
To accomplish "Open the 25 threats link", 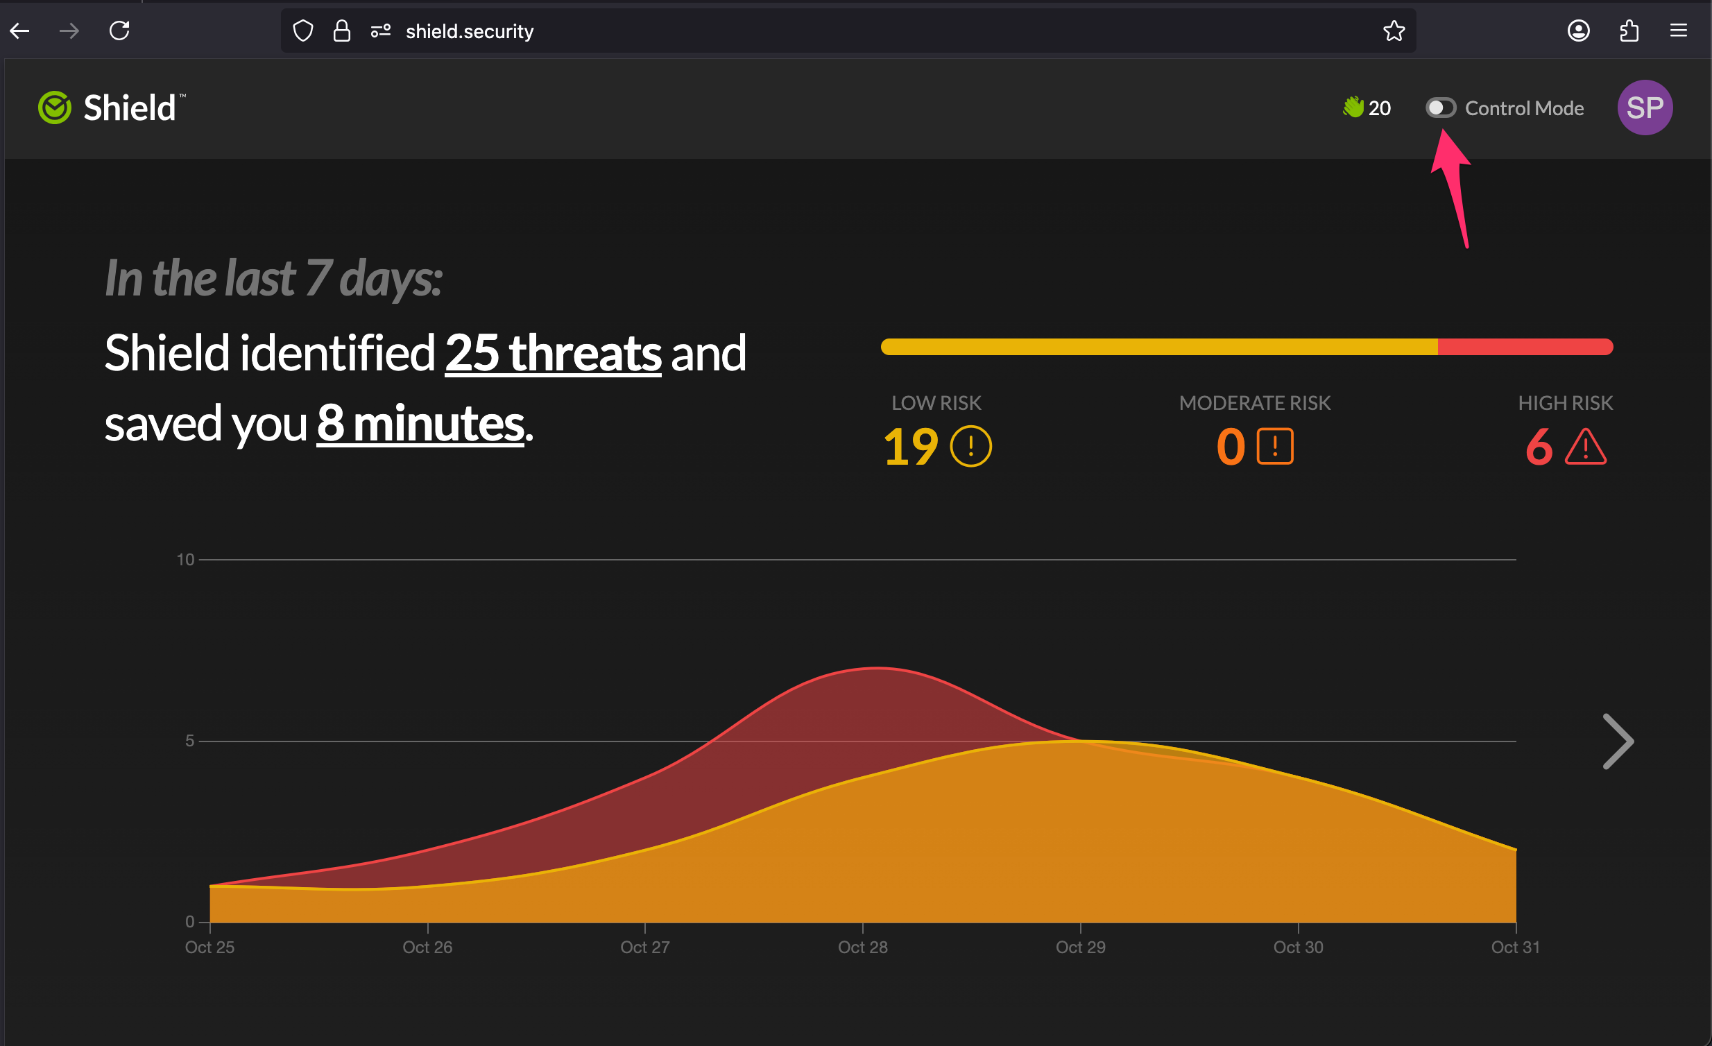I will coord(552,353).
